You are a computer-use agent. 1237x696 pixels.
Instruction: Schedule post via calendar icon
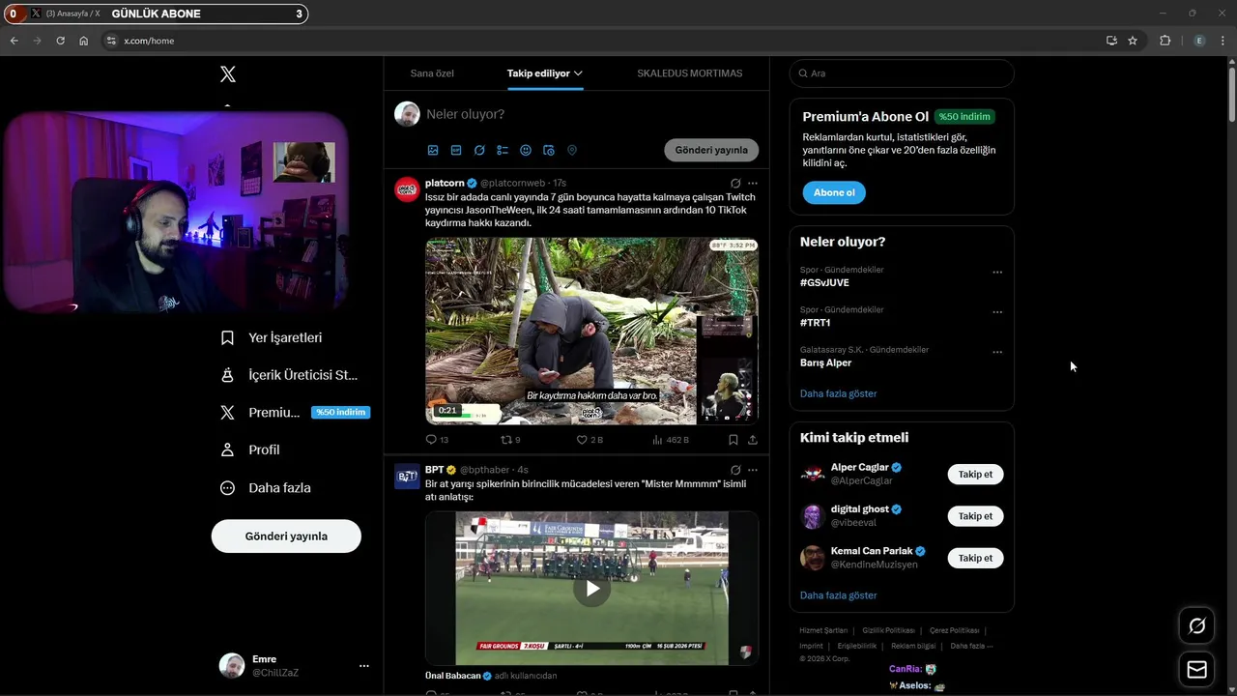coord(549,150)
